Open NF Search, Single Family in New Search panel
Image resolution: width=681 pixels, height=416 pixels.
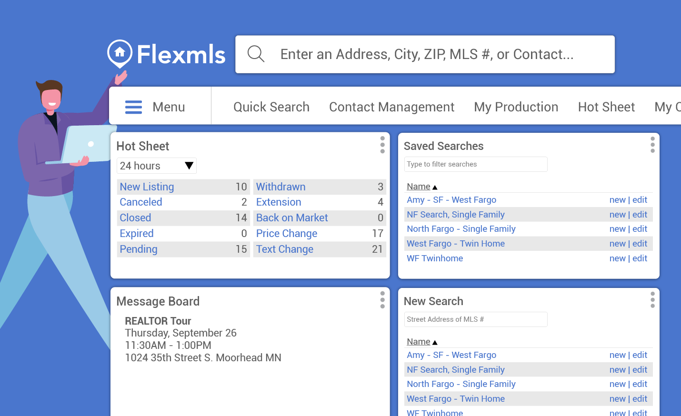[456, 370]
